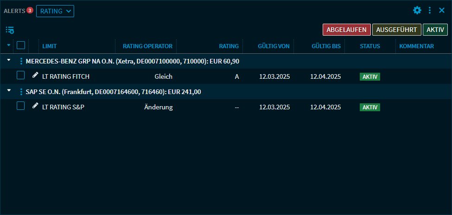This screenshot has width=452, height=215.
Task: Click the red alerts count badge
Action: click(30, 10)
